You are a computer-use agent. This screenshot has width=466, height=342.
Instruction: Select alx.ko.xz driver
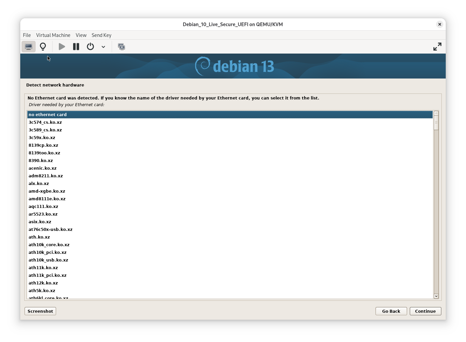[230, 183]
